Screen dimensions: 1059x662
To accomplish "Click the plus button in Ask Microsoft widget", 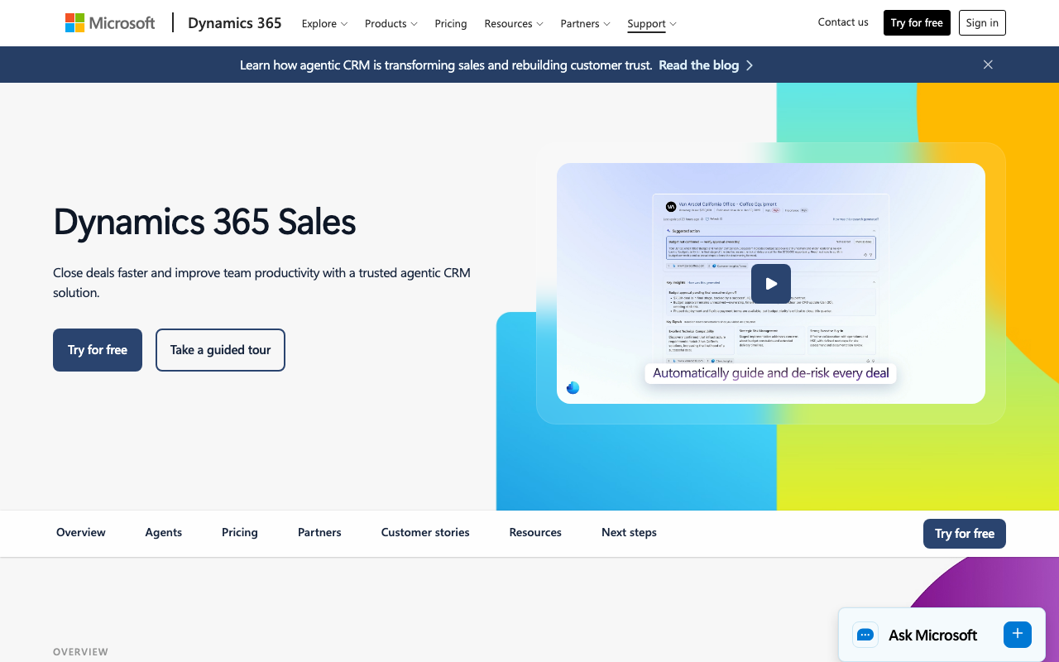I will click(1018, 634).
